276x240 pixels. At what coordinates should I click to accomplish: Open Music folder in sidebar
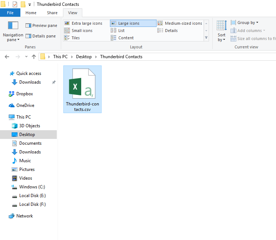coord(21,161)
